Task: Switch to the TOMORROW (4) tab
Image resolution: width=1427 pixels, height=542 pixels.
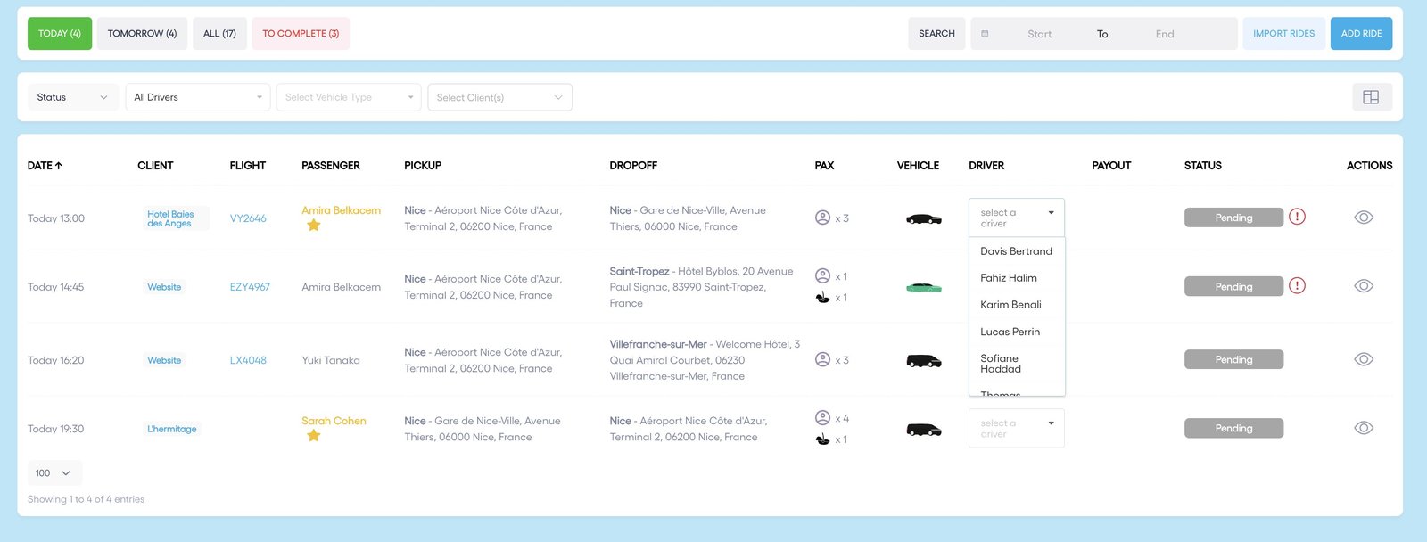Action: click(142, 34)
